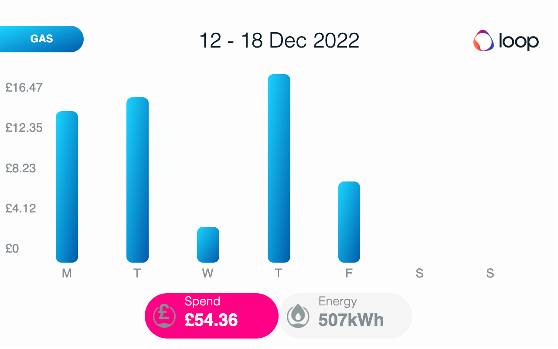558x349 pixels.
Task: Click the 'loop' brand name text
Action: pos(519,43)
